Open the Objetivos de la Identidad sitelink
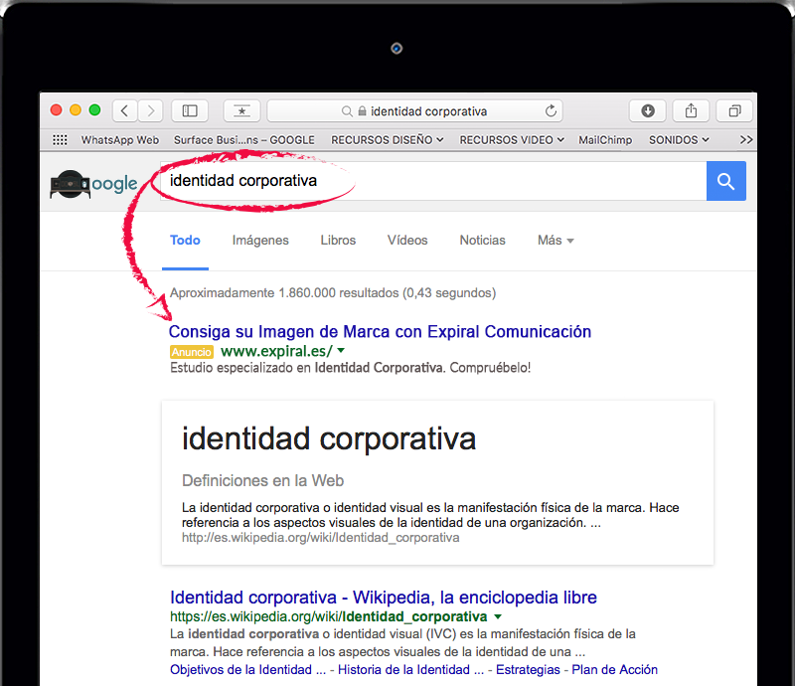The width and height of the screenshot is (795, 686). pyautogui.click(x=247, y=670)
